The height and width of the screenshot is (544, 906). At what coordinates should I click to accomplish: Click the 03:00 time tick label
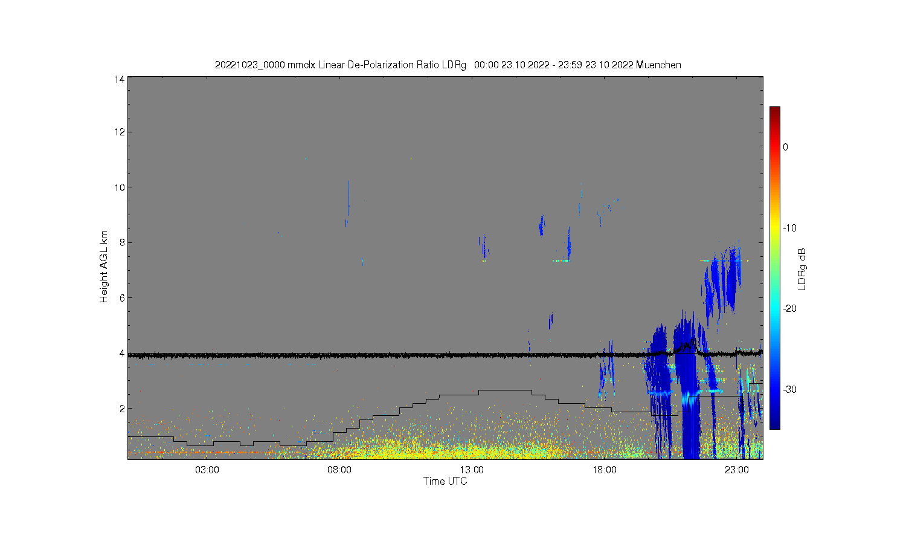click(207, 470)
